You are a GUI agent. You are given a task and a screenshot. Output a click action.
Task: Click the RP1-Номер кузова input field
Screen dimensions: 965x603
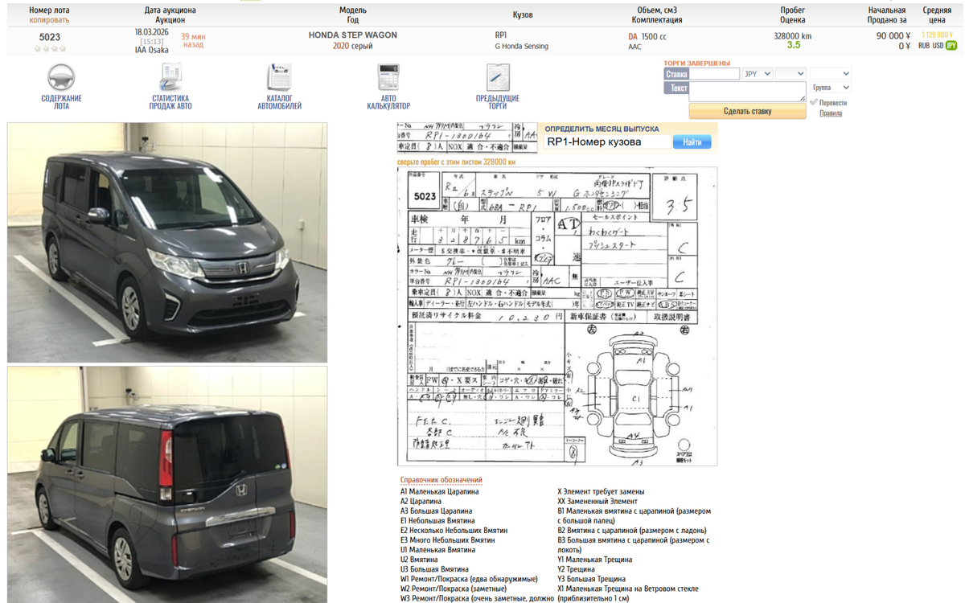tap(606, 142)
